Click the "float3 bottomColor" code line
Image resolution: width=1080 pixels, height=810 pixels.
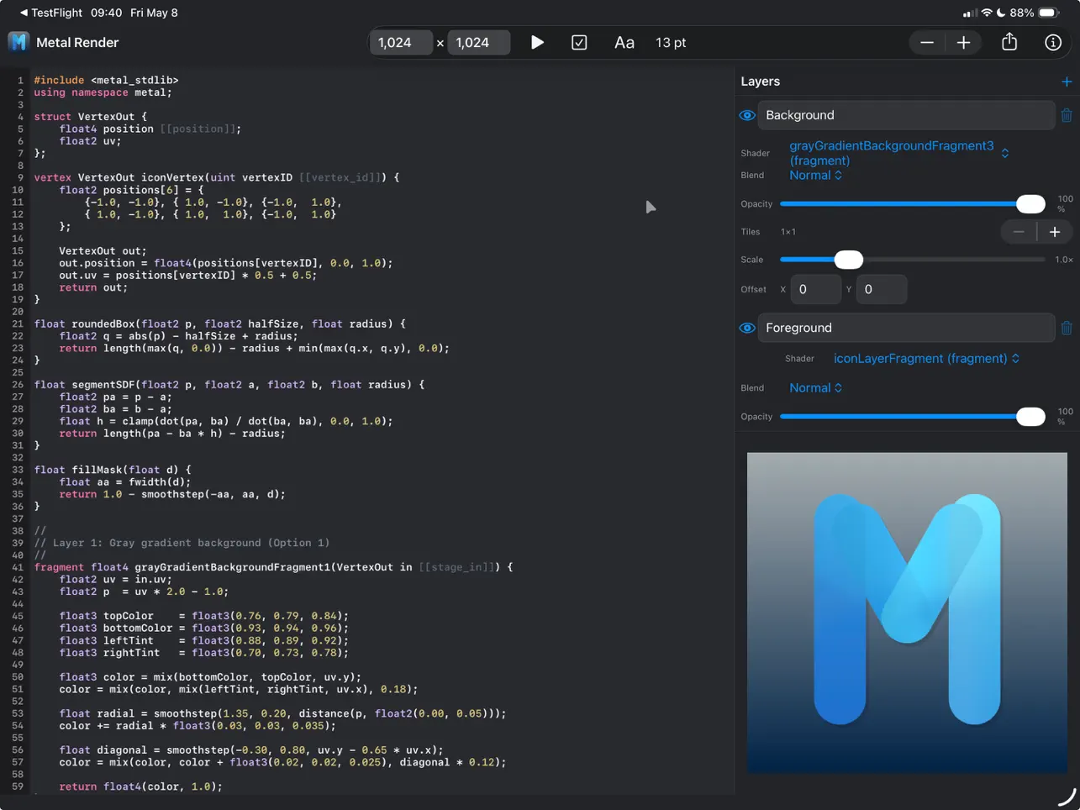[203, 628]
